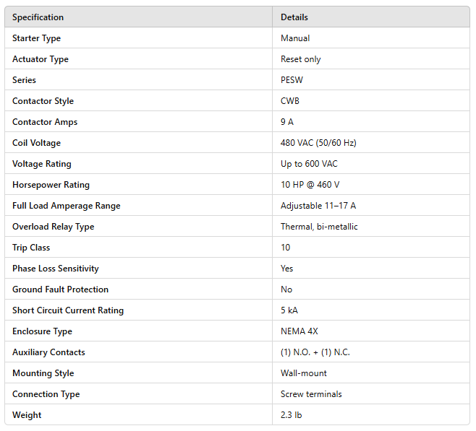Click the PESW series value

tap(291, 80)
